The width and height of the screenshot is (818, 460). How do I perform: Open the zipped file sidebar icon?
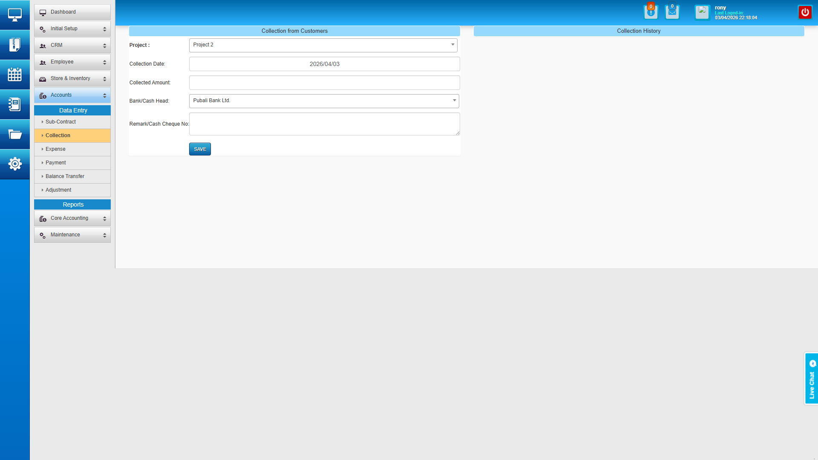pos(15,45)
